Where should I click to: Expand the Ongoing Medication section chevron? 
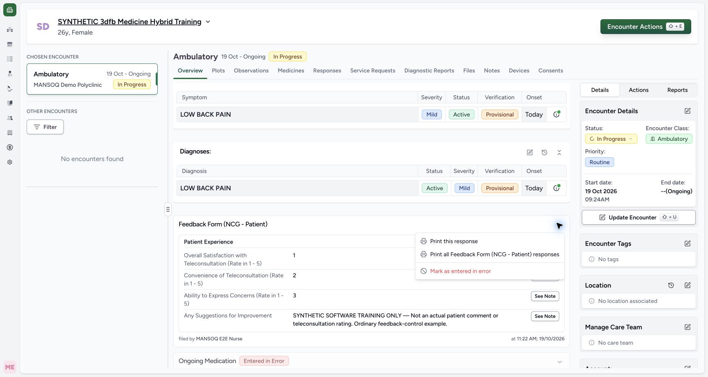pyautogui.click(x=560, y=362)
